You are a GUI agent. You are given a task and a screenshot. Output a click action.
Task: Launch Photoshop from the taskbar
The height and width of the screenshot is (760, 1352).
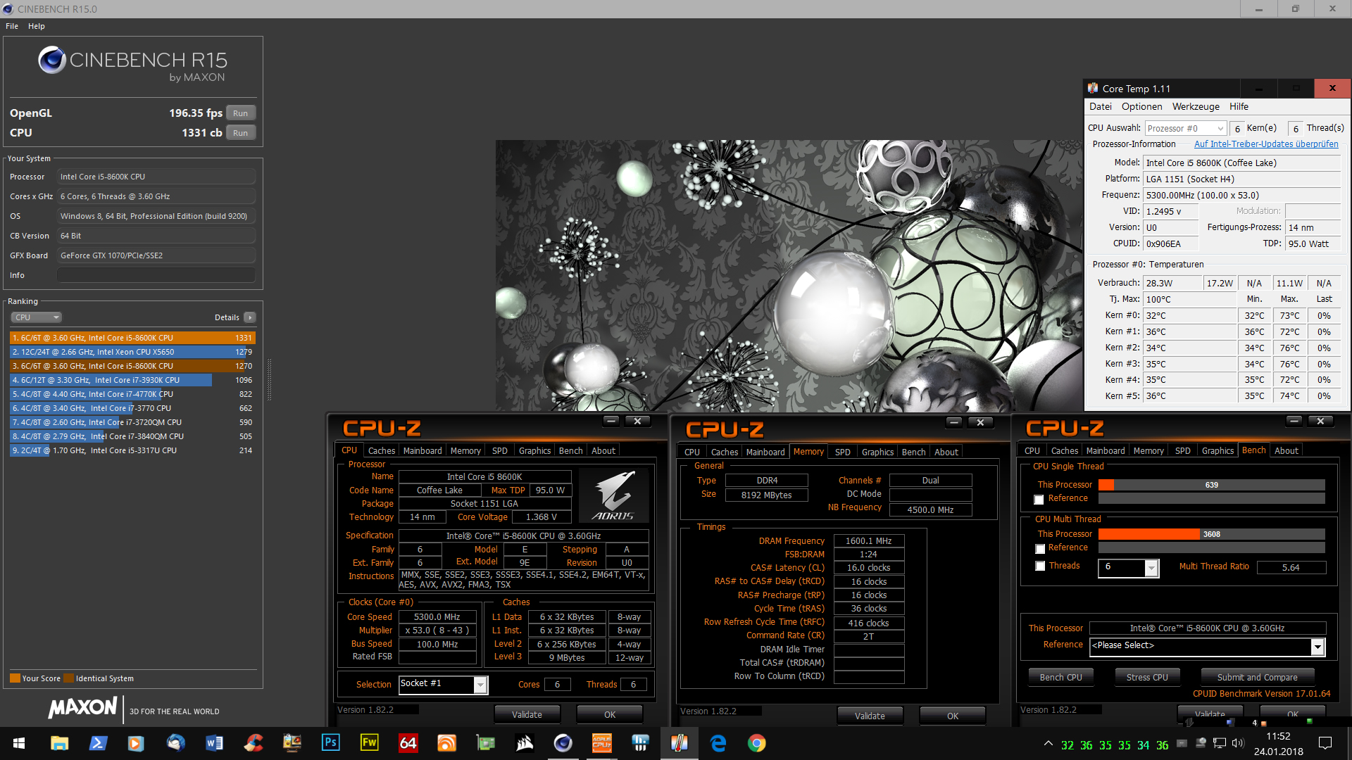[x=330, y=743]
